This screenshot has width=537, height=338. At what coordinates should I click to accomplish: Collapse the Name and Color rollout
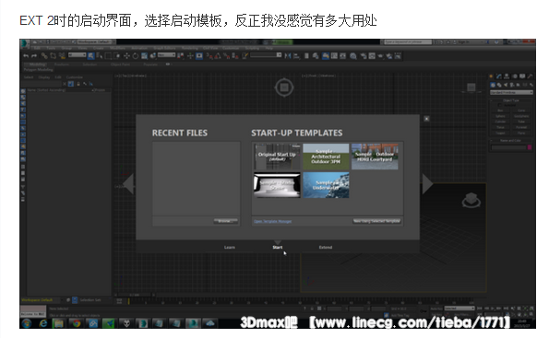tap(511, 141)
